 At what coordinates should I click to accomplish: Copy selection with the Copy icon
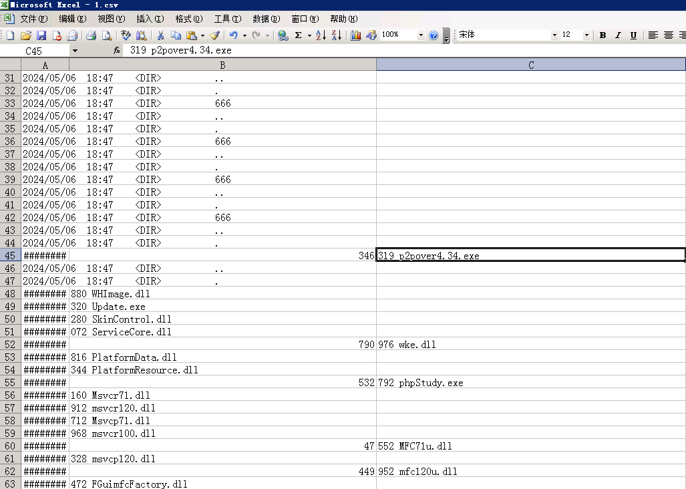[176, 35]
